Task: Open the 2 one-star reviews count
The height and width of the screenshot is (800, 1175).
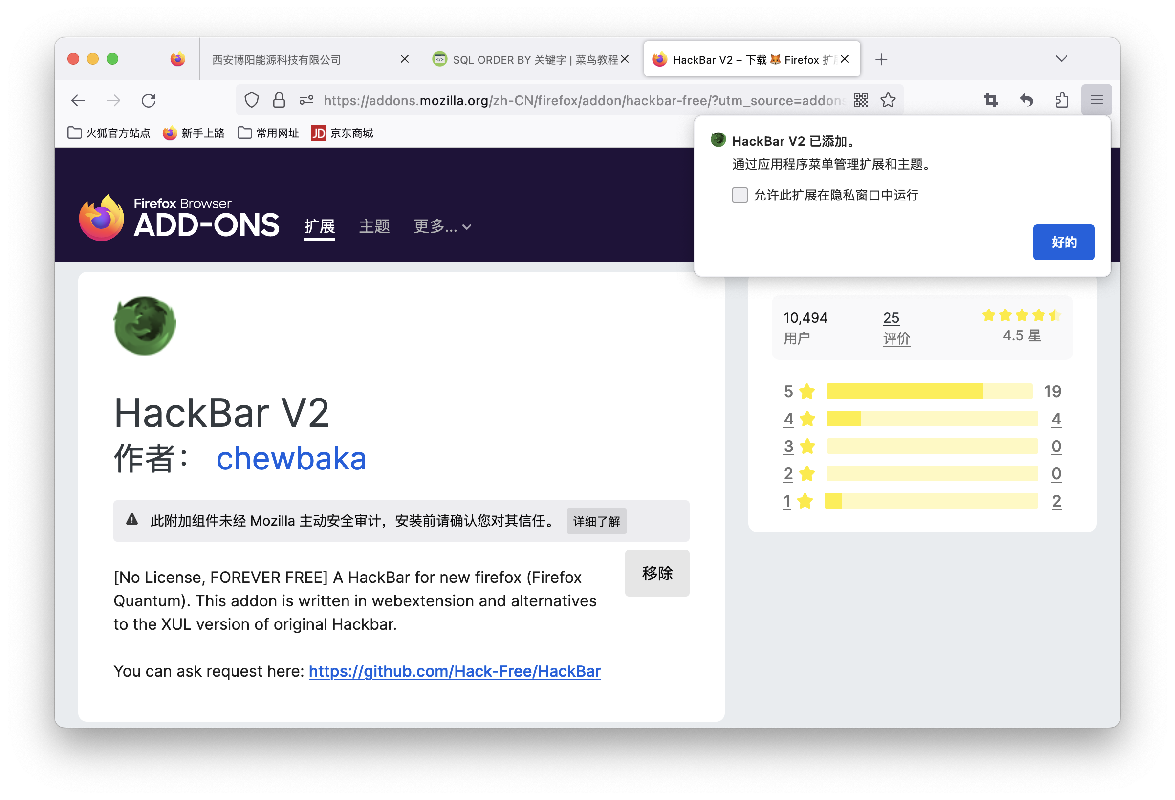Action: click(1056, 501)
